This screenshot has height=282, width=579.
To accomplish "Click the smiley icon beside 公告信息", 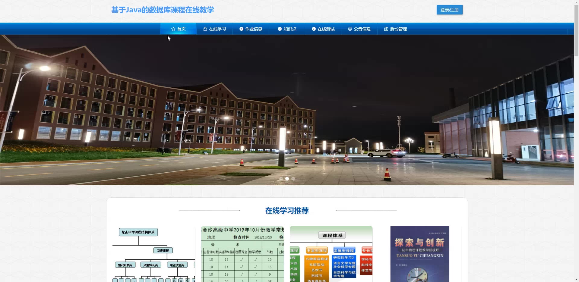I will click(350, 29).
